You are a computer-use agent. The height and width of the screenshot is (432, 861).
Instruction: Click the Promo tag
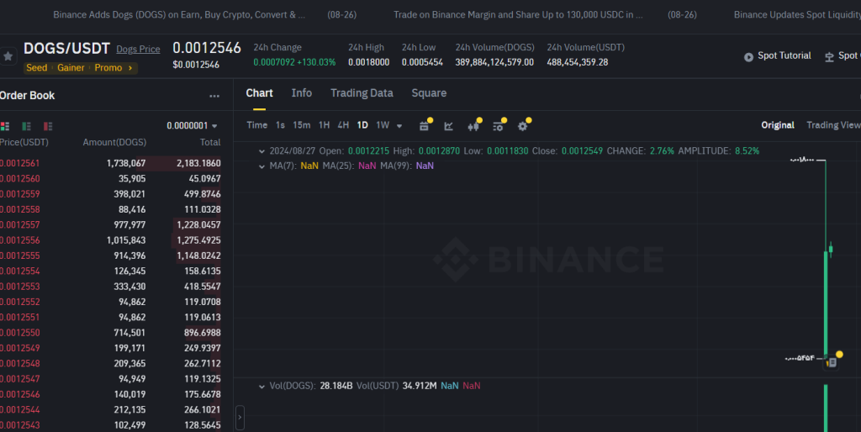(x=108, y=68)
